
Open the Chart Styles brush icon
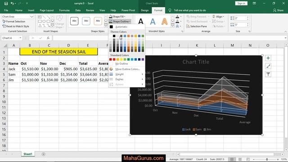[x=268, y=66]
